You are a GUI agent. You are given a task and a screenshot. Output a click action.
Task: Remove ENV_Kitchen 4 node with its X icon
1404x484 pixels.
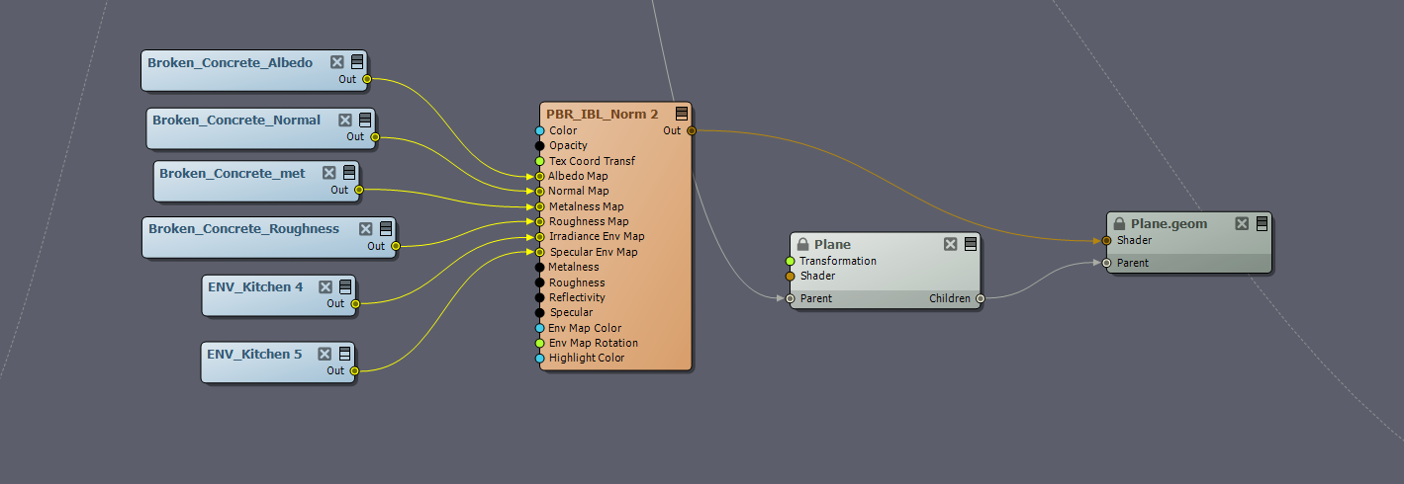pyautogui.click(x=326, y=286)
